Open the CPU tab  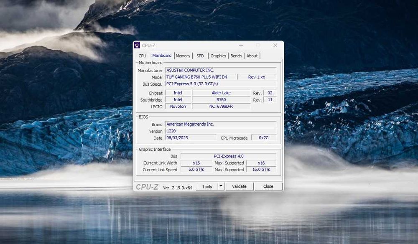click(143, 56)
